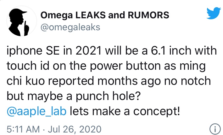The image size is (223, 135).
Task: Open the @omegaleaks handle
Action: pyautogui.click(x=70, y=27)
